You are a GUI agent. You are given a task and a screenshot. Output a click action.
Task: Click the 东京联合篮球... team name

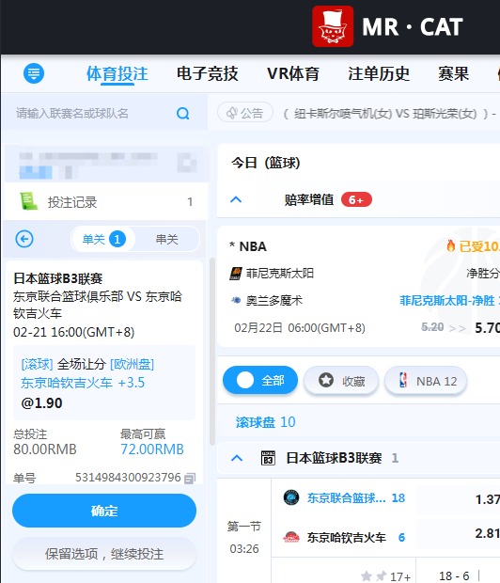click(x=347, y=497)
